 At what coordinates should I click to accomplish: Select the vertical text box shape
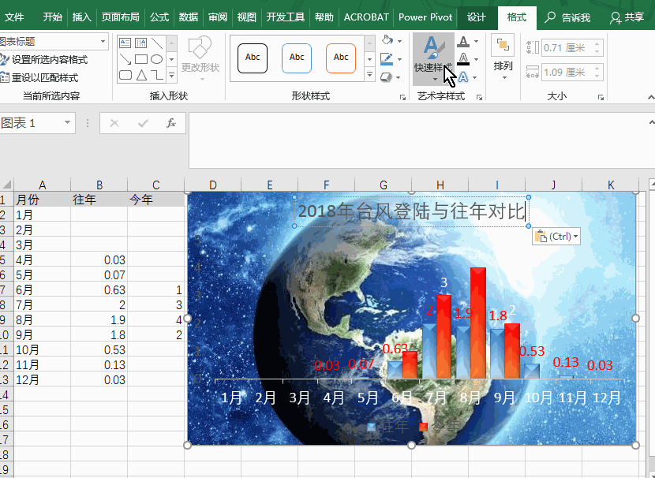[140, 43]
